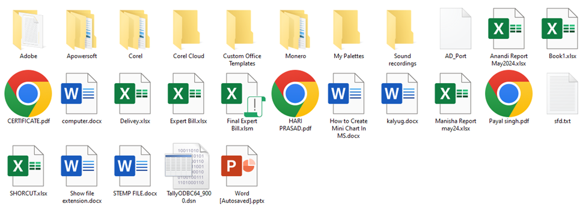Viewport: 586px width, 221px height.
Task: Click the 'Expert Bill.xlsx' file name label
Action: click(x=189, y=121)
